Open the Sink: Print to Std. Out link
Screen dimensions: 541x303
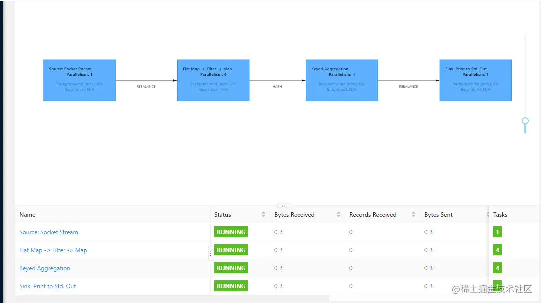click(x=47, y=286)
